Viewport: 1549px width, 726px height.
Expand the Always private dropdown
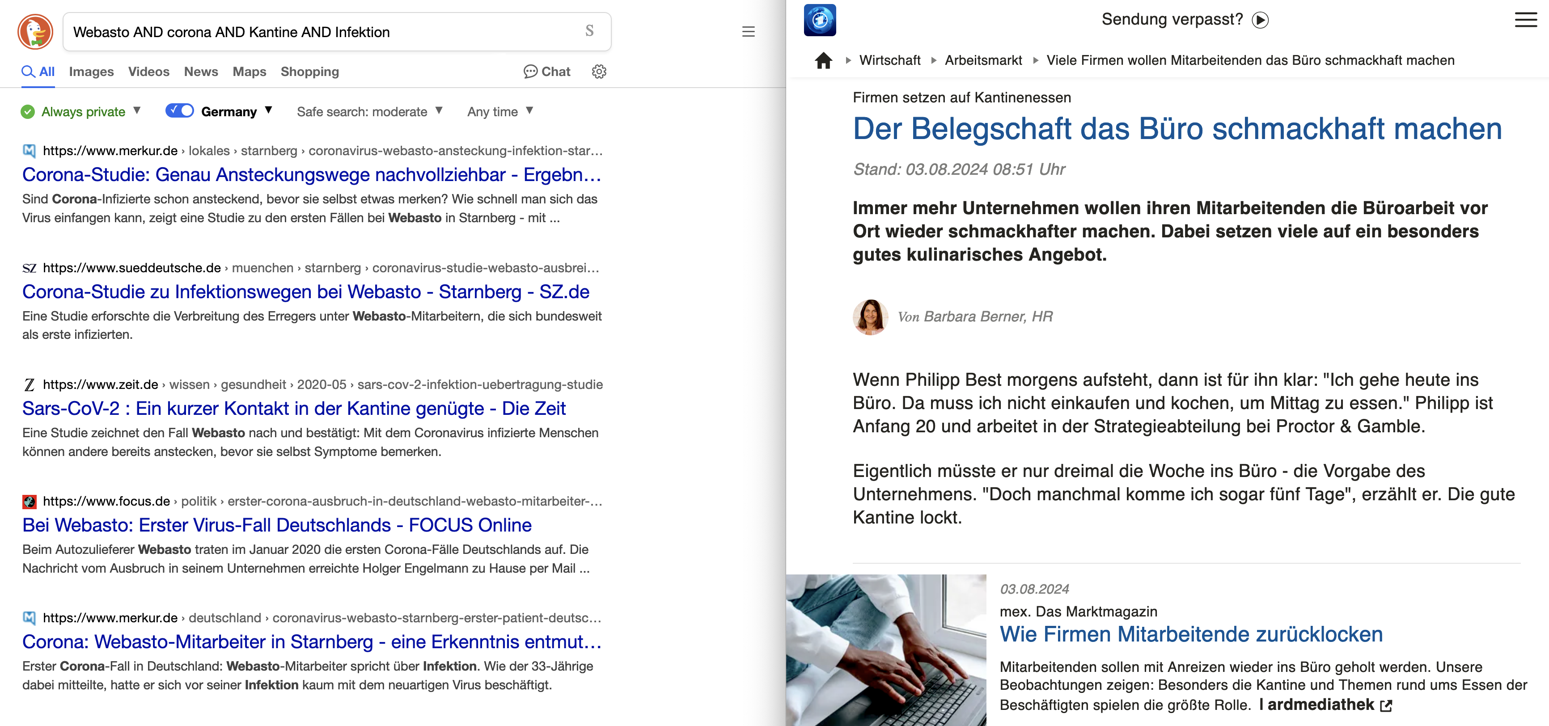pyautogui.click(x=137, y=110)
